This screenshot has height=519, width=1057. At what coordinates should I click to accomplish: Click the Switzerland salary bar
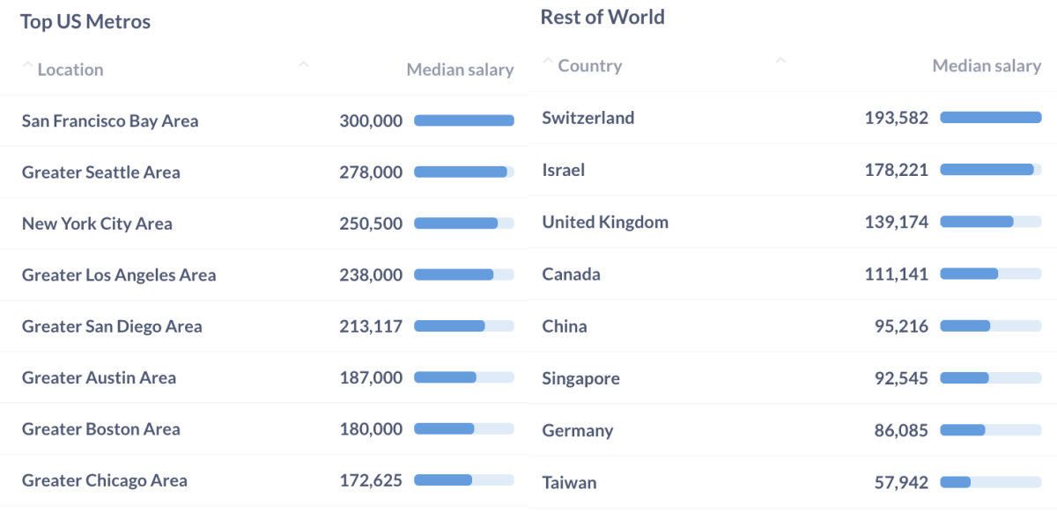(x=991, y=117)
